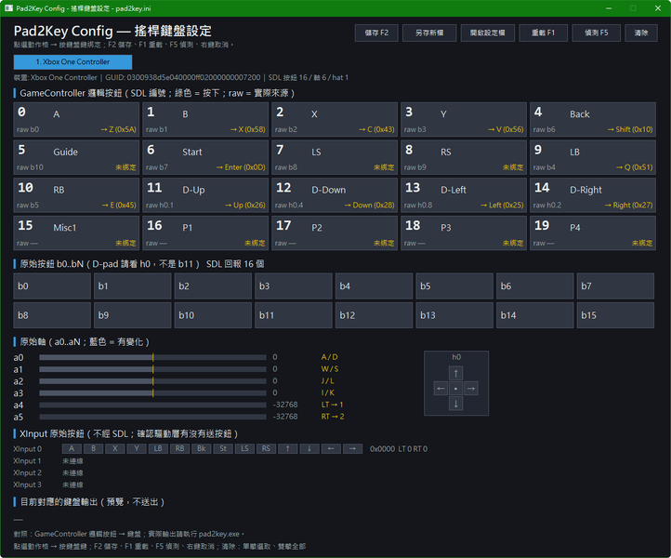Screen dimensions: 671x558
Task: Click the LT → 1 trigger binding
Action: pyautogui.click(x=333, y=405)
